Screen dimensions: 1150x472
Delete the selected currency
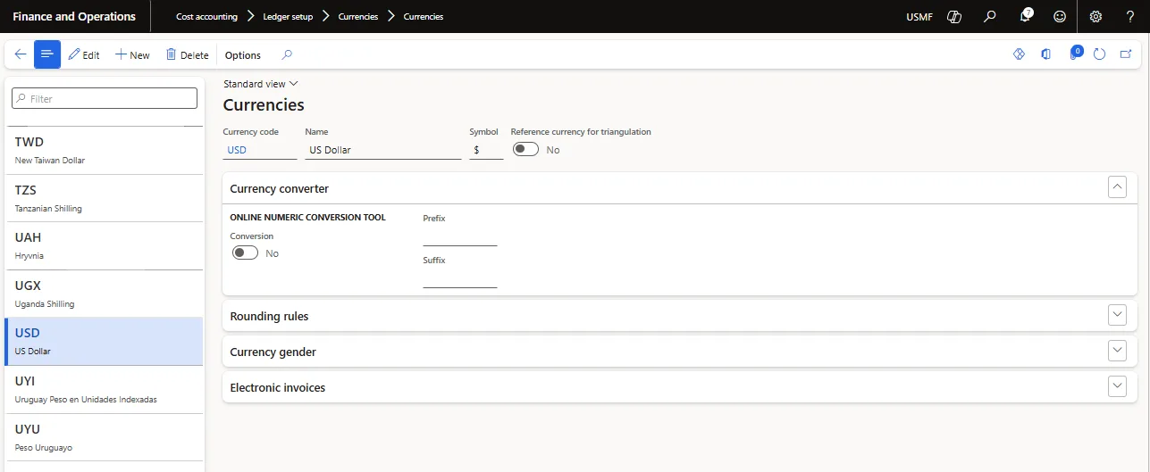pyautogui.click(x=187, y=54)
